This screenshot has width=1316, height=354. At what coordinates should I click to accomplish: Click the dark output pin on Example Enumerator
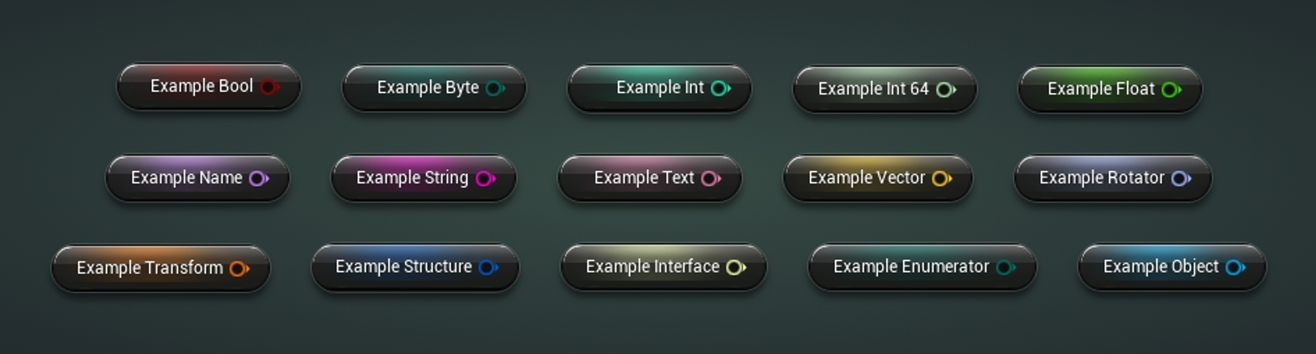click(x=1006, y=267)
